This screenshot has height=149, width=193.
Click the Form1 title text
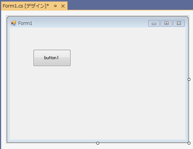click(25, 23)
